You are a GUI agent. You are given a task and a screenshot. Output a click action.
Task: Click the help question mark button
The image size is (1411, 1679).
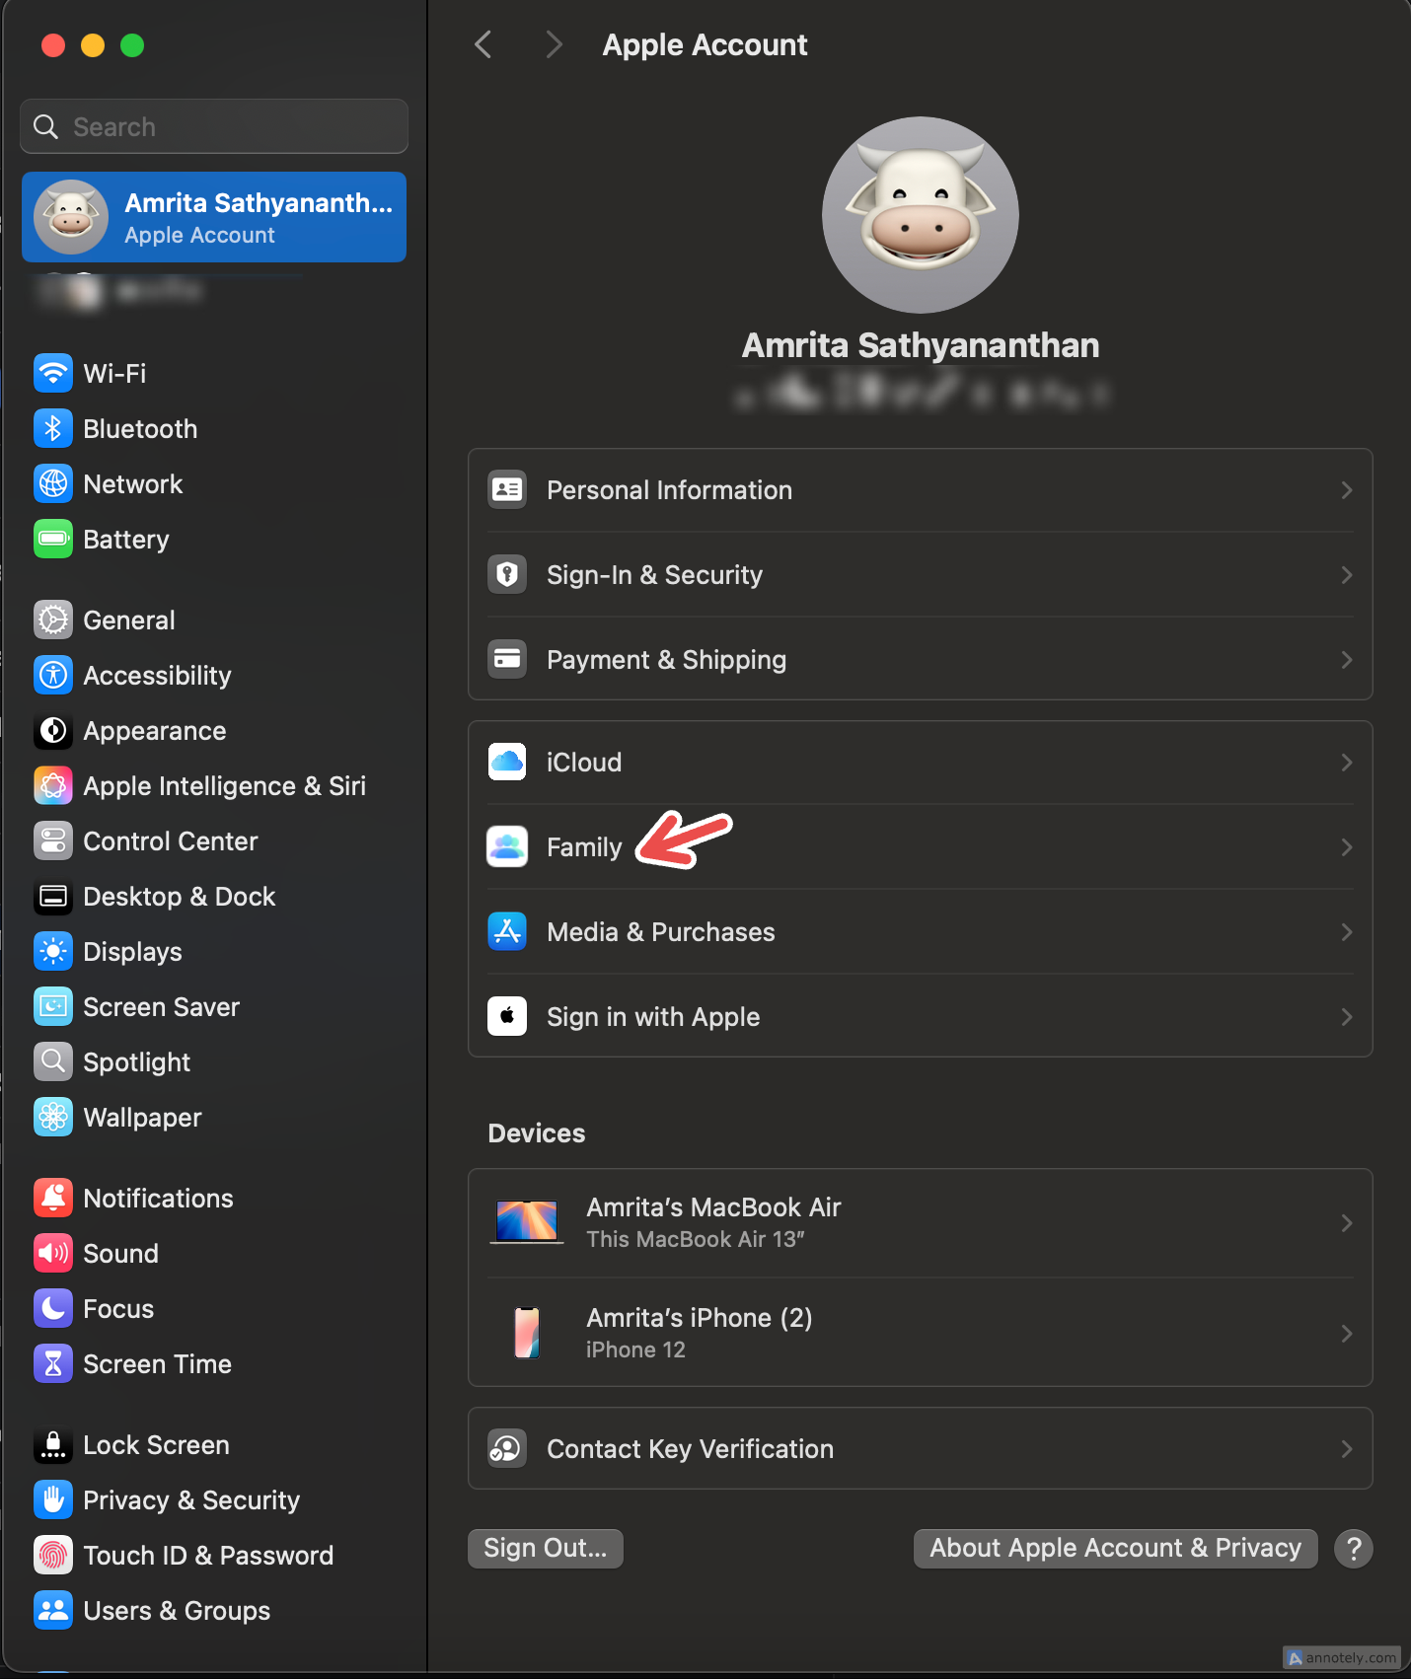(x=1354, y=1549)
